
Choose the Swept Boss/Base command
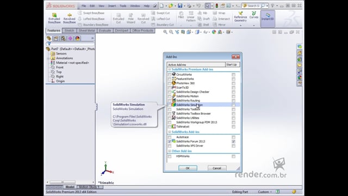coord(91,13)
